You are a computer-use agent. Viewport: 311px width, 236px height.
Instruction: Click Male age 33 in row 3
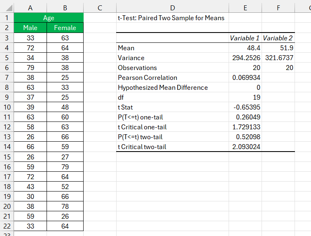[x=30, y=37]
